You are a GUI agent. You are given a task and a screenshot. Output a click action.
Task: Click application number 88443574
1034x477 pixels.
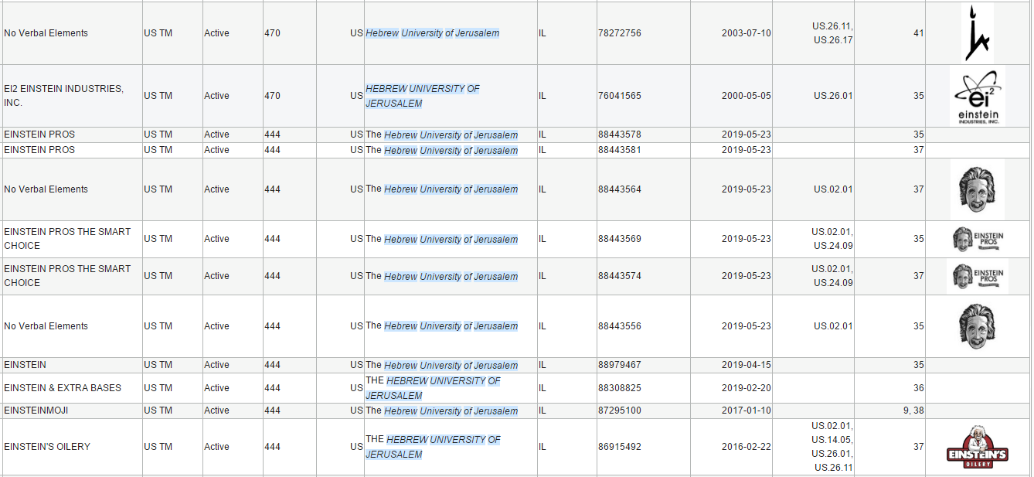[620, 276]
